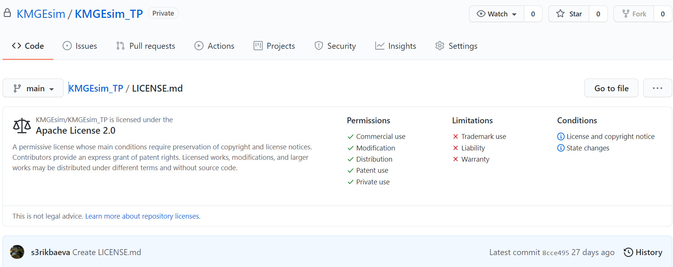This screenshot has height=267, width=673.
Task: Click the license scales icon
Action: click(x=22, y=126)
